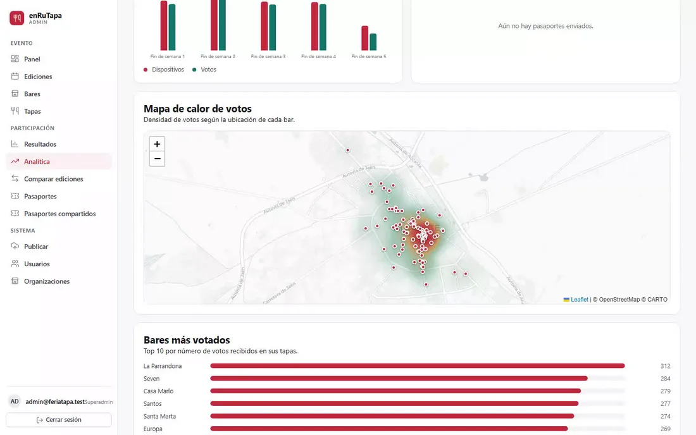Click the Bares más votados heading
Screen dimensions: 696x435
187,340
